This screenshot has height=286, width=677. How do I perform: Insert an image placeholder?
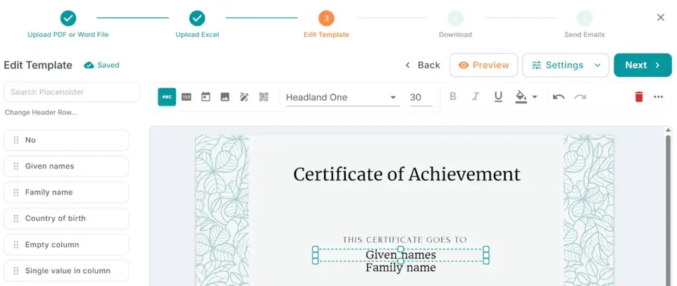(225, 97)
